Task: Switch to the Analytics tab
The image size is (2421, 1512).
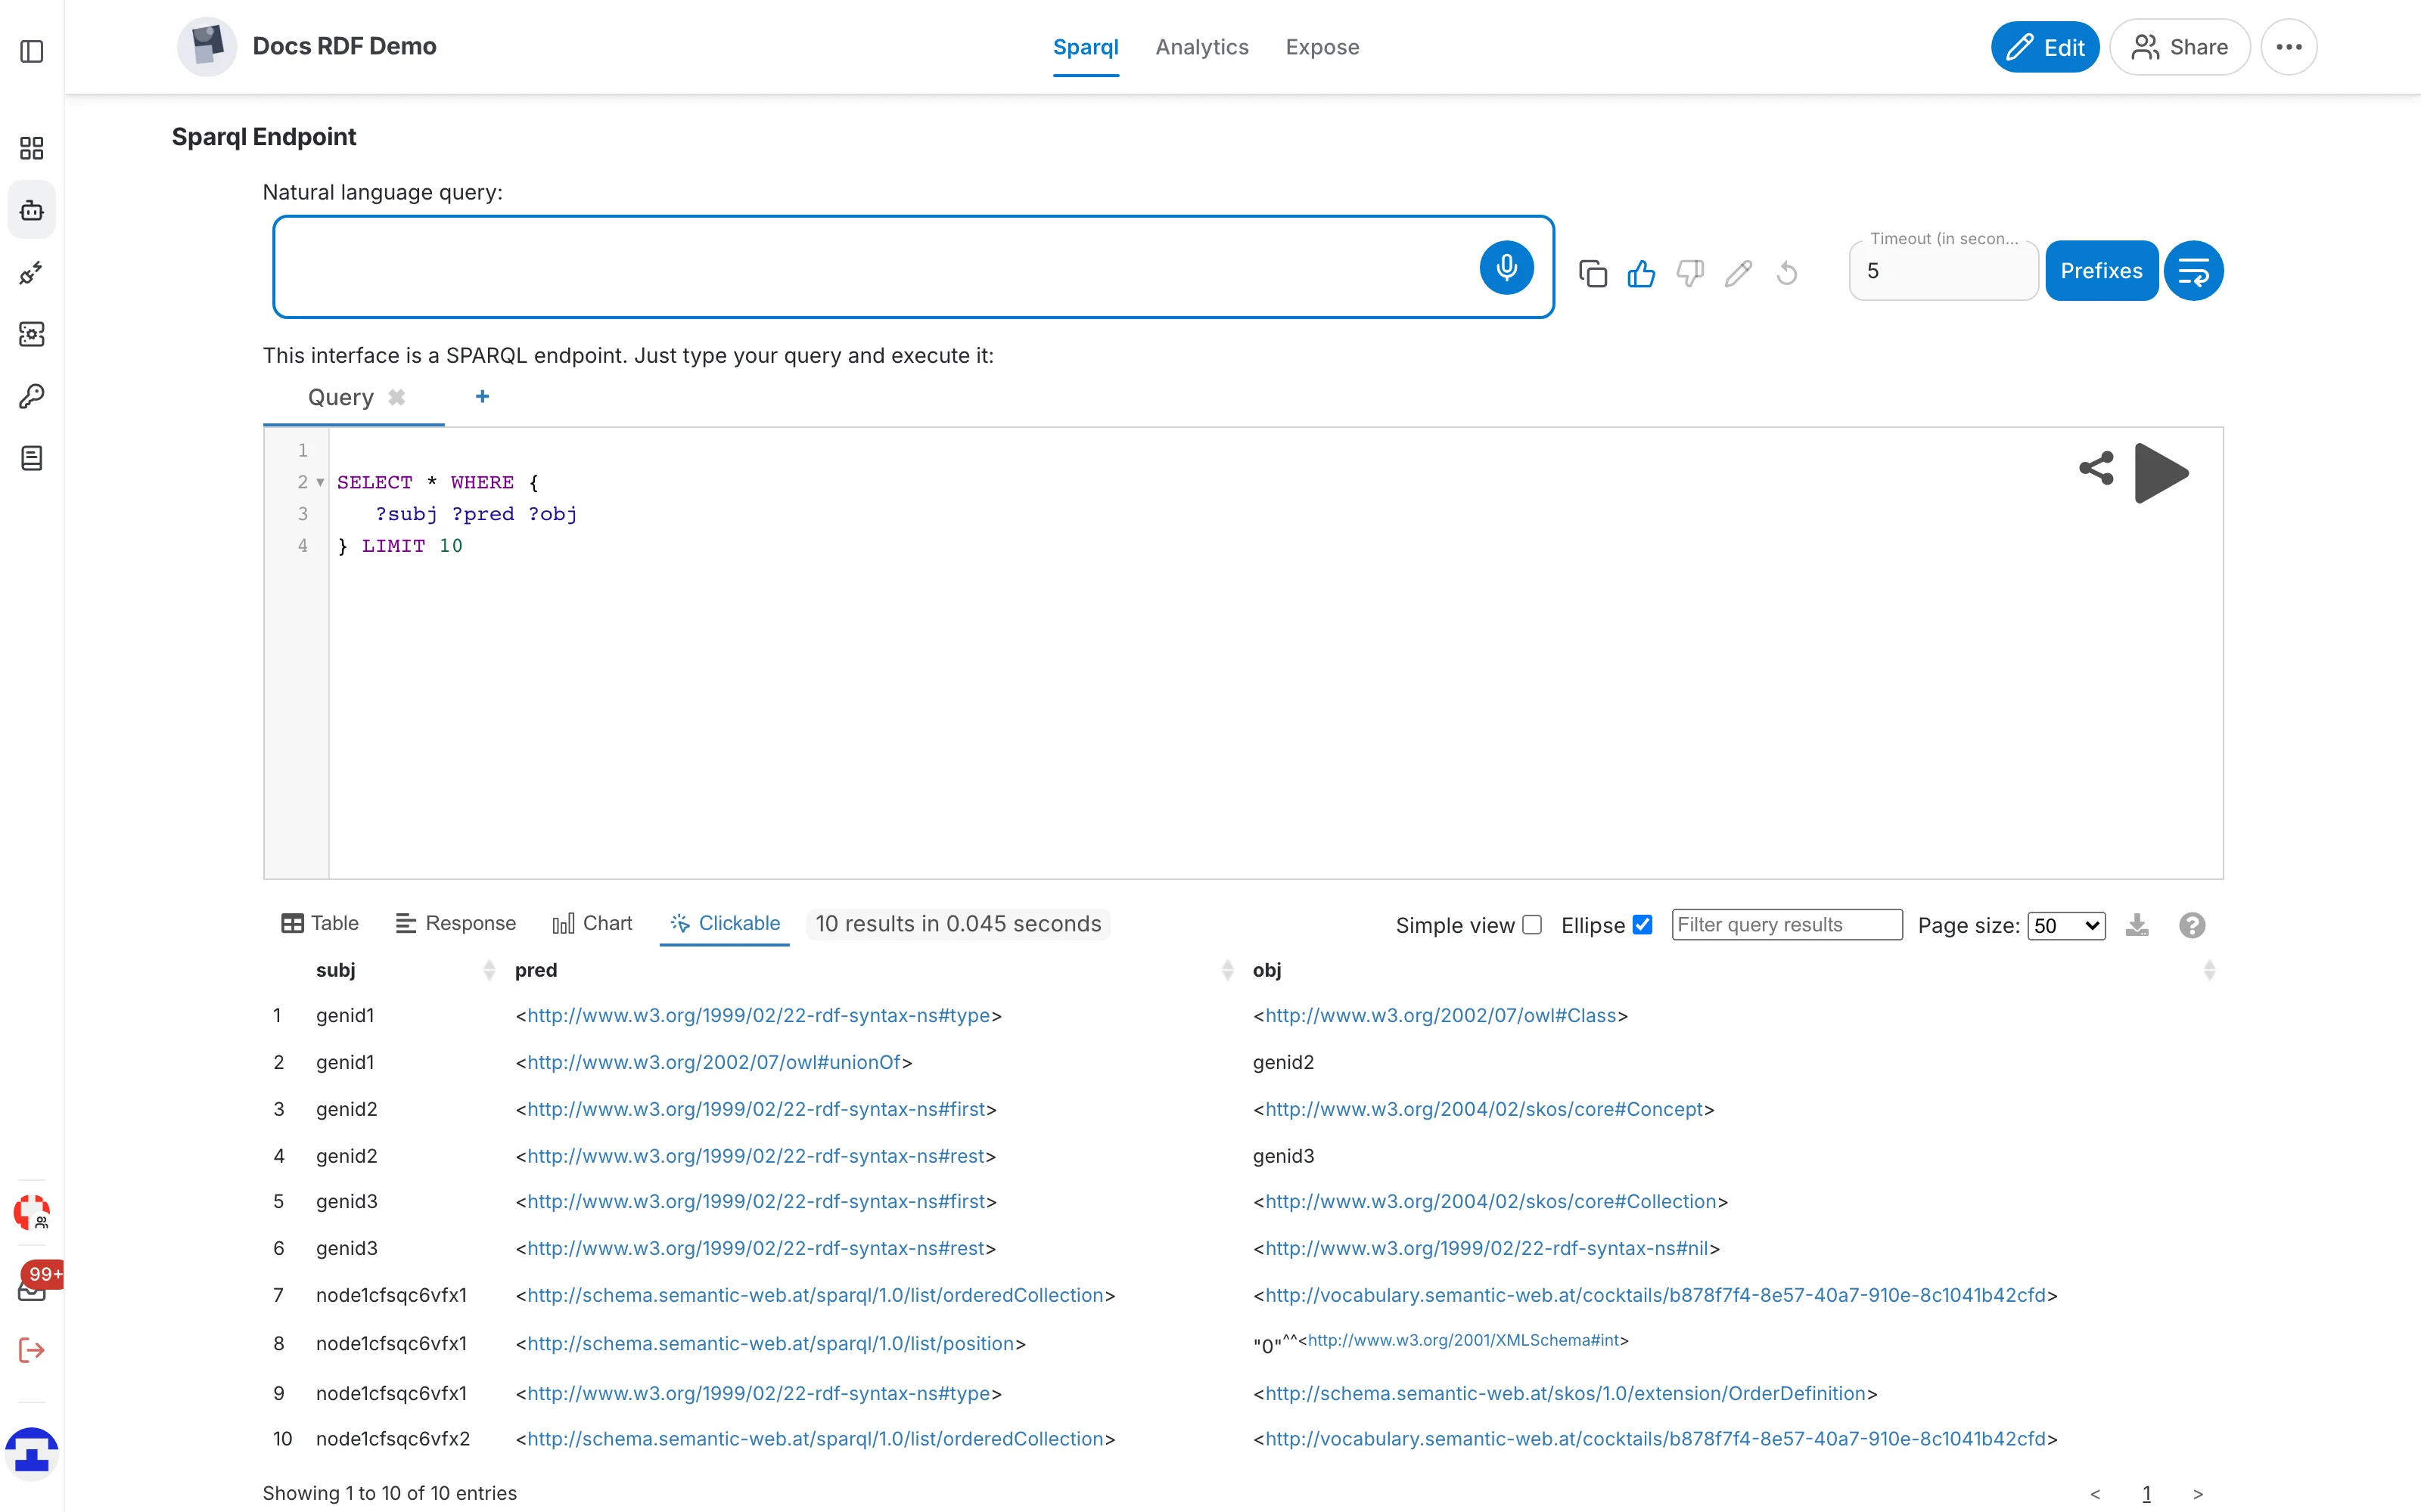Action: 1201,47
